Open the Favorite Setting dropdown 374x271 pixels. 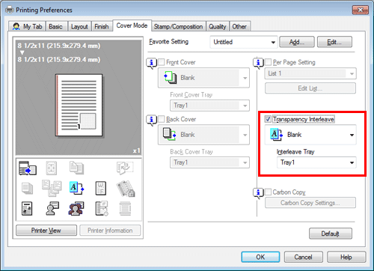coord(244,42)
